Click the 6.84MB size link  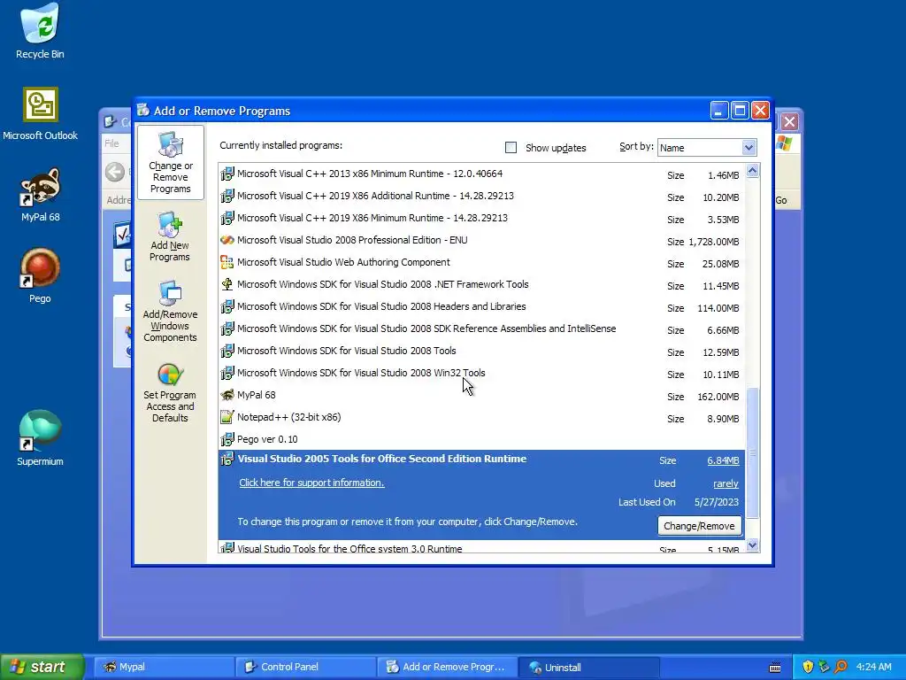pyautogui.click(x=723, y=460)
